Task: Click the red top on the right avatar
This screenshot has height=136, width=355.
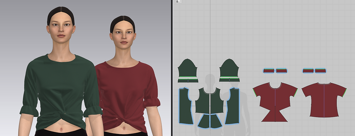Action: pos(127,90)
